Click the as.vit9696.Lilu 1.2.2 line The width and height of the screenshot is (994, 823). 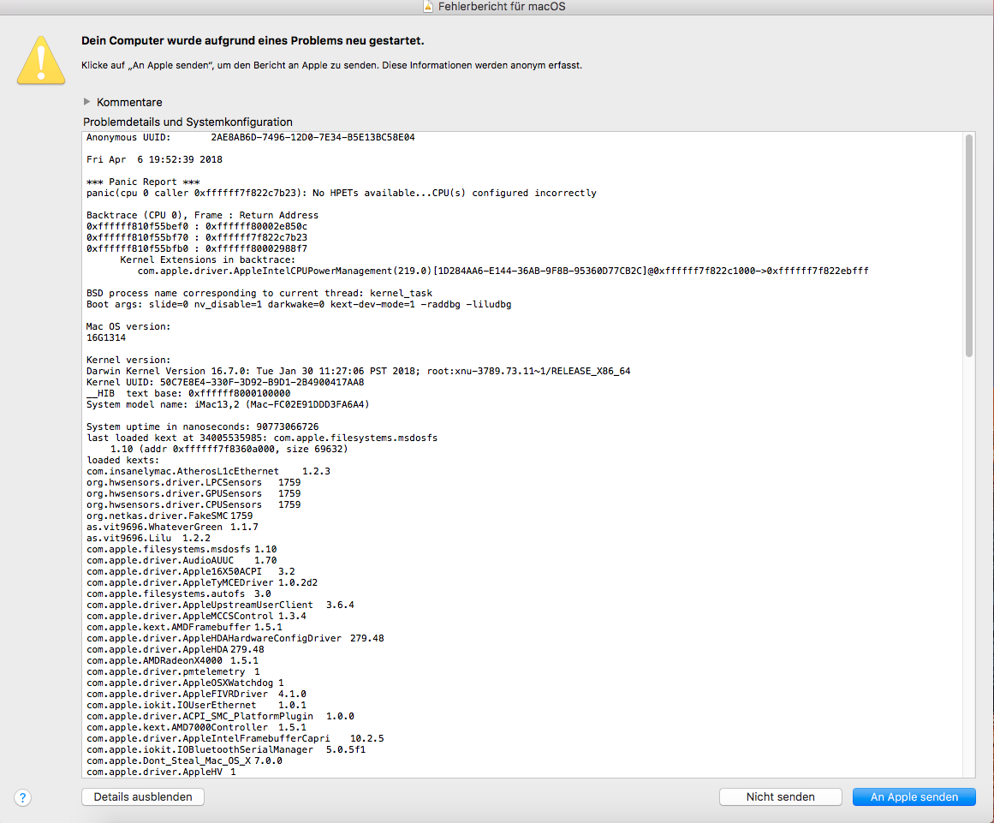(148, 538)
